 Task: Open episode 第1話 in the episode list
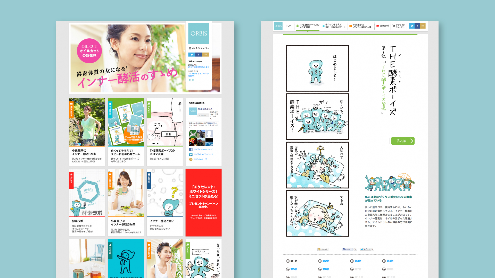point(292,261)
